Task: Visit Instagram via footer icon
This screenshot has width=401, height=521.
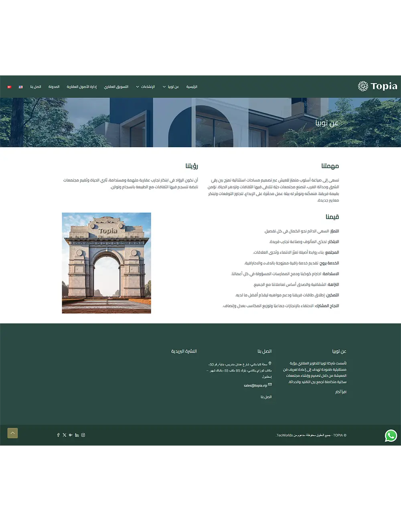Action: point(83,435)
